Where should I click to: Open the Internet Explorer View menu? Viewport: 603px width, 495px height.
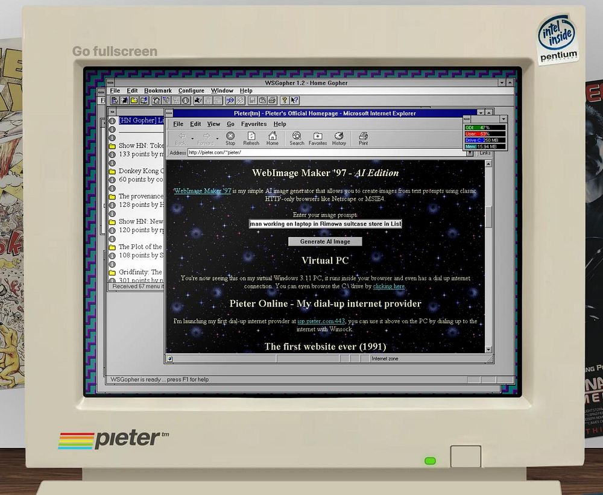click(213, 124)
